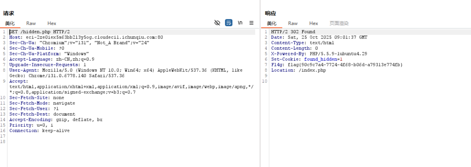
Task: Click the flag value in Fl4g response header
Action: [345, 65]
